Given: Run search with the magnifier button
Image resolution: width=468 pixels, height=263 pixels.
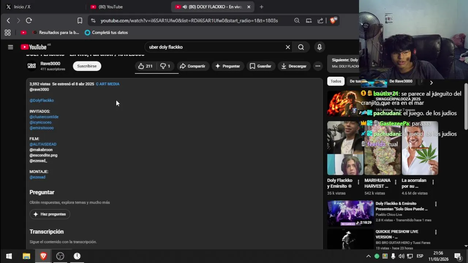Looking at the screenshot, I should [x=301, y=47].
